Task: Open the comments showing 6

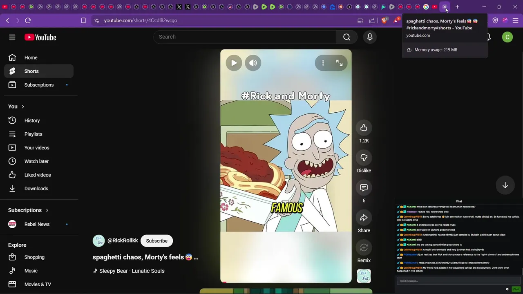Action: 364,188
